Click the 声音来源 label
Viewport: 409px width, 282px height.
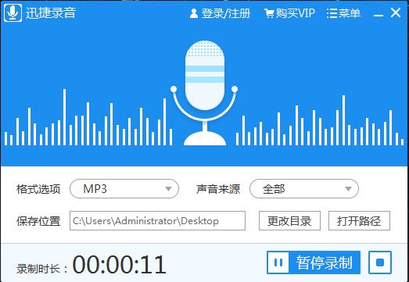218,189
